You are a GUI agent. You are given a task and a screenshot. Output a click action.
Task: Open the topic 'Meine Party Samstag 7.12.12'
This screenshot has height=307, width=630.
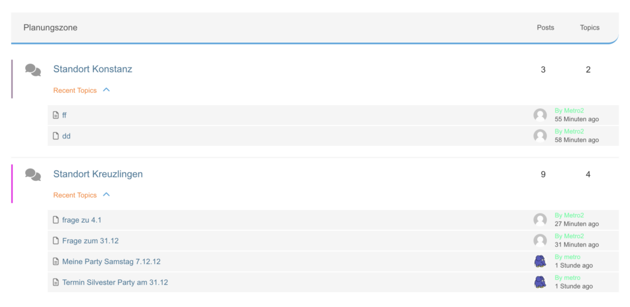tap(111, 261)
